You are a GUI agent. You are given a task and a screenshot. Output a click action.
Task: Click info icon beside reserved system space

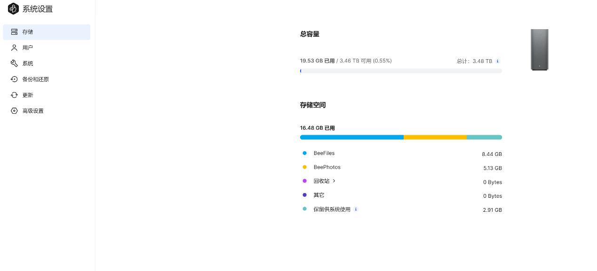pos(356,209)
